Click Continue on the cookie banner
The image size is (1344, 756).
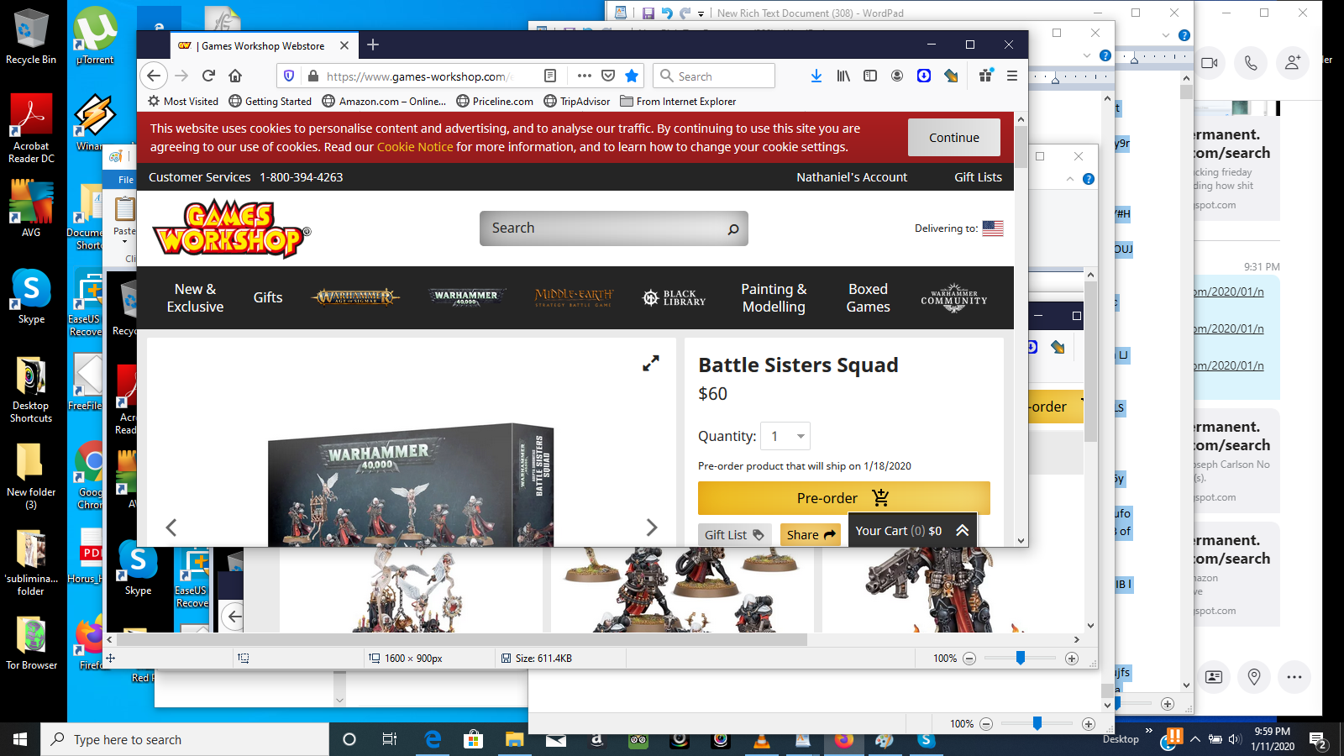pyautogui.click(x=954, y=137)
